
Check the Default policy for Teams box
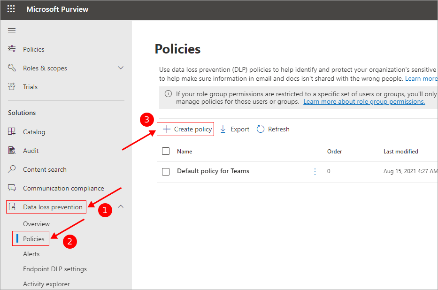(166, 171)
